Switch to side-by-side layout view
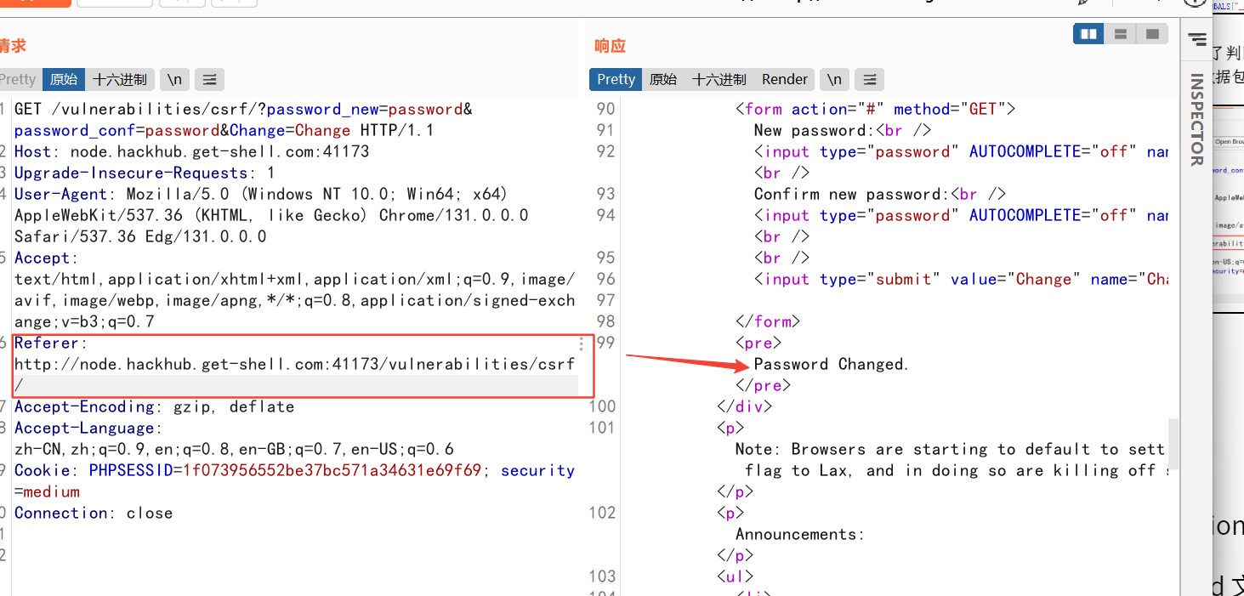This screenshot has height=596, width=1244. click(1089, 34)
